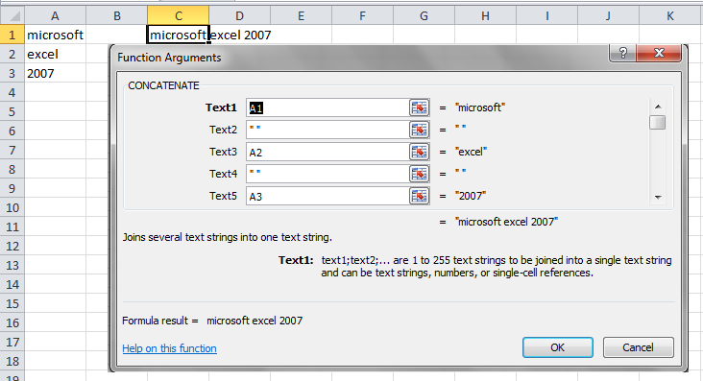Image resolution: width=703 pixels, height=381 pixels.
Task: Click the Text3 range selector icon
Action: [419, 152]
